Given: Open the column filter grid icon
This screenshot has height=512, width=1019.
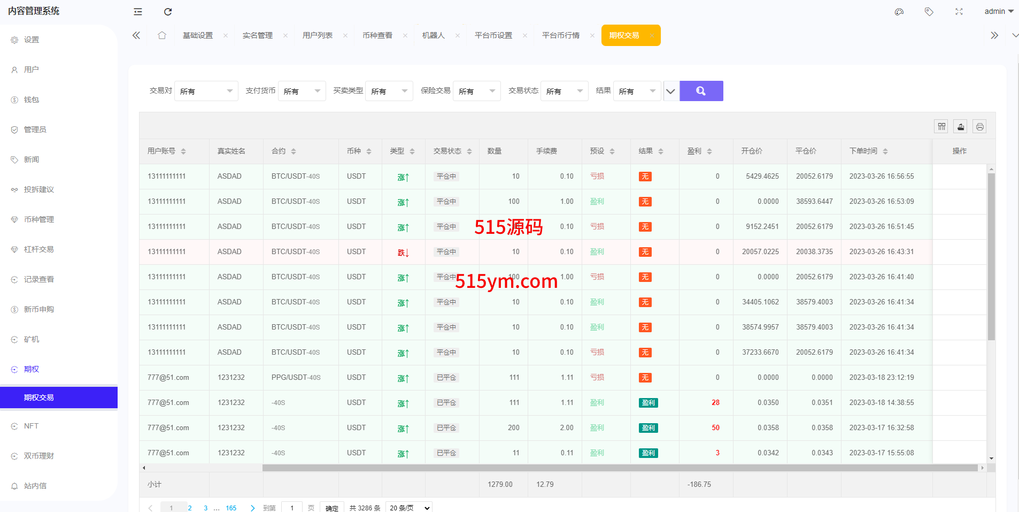Looking at the screenshot, I should point(941,127).
